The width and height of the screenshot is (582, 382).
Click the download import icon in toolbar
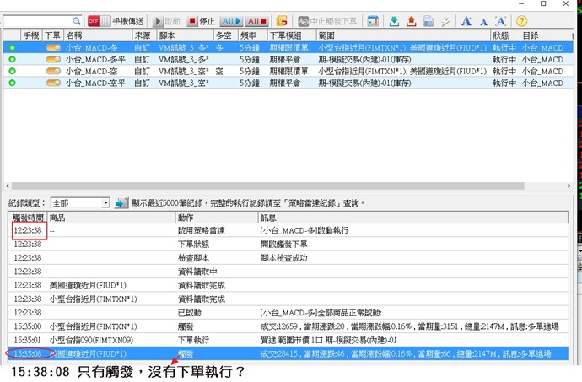tap(394, 20)
